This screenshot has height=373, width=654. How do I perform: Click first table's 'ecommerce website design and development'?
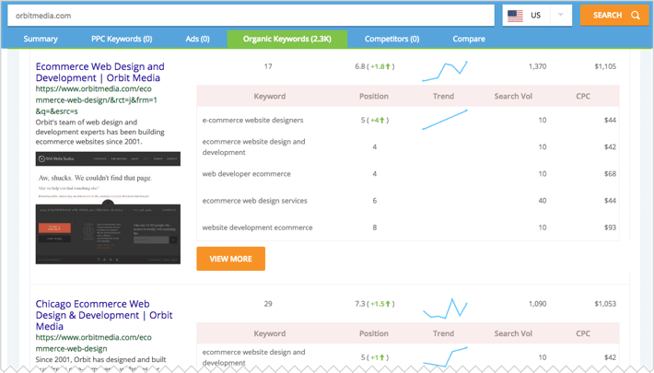pyautogui.click(x=253, y=146)
